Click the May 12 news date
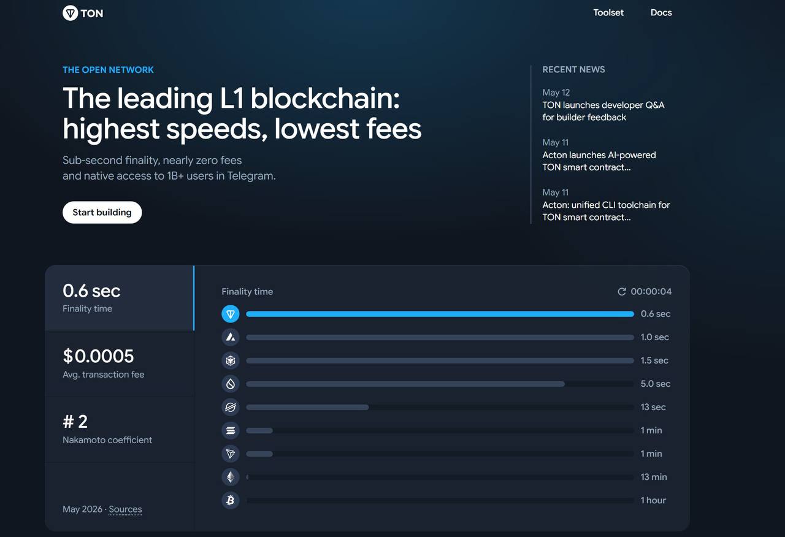 pyautogui.click(x=556, y=93)
